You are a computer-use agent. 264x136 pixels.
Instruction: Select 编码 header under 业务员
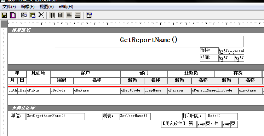[x=179, y=81]
